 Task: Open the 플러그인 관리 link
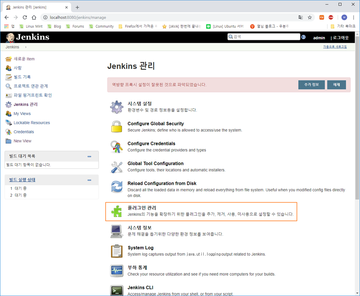(x=142, y=208)
